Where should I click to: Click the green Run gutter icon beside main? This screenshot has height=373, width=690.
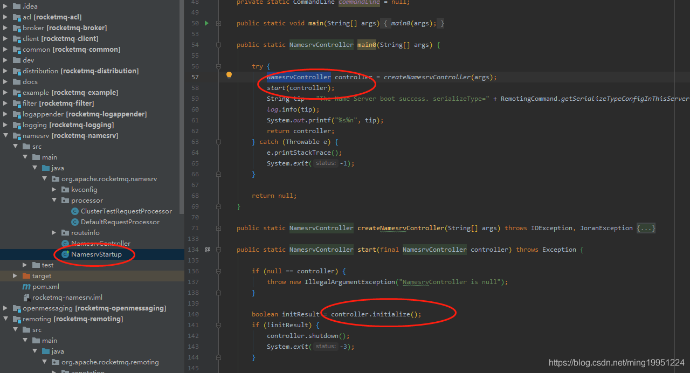point(206,23)
